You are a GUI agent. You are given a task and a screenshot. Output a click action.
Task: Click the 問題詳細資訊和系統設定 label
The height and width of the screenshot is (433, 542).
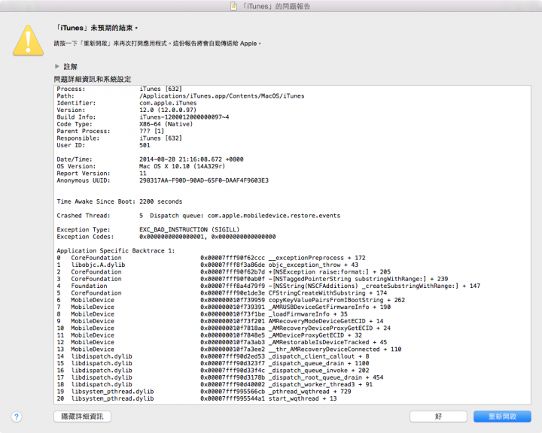coord(93,79)
